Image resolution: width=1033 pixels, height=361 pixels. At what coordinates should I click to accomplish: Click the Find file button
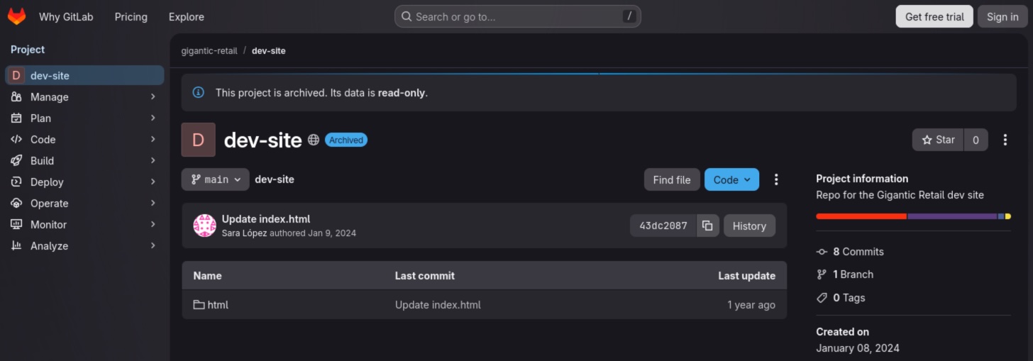click(672, 179)
